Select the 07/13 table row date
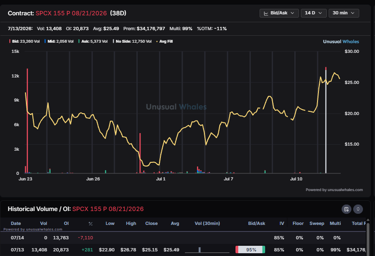The height and width of the screenshot is (256, 375). [17, 250]
